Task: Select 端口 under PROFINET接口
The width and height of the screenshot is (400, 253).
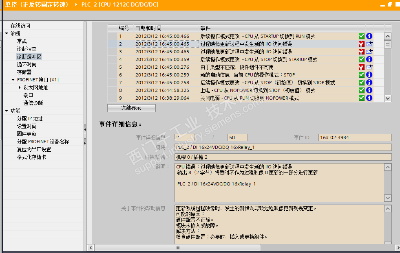Action: [x=28, y=95]
